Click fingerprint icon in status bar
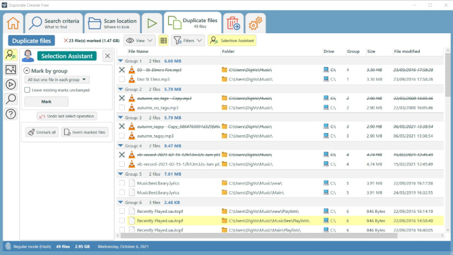This screenshot has width=453, height=255. coord(8,246)
